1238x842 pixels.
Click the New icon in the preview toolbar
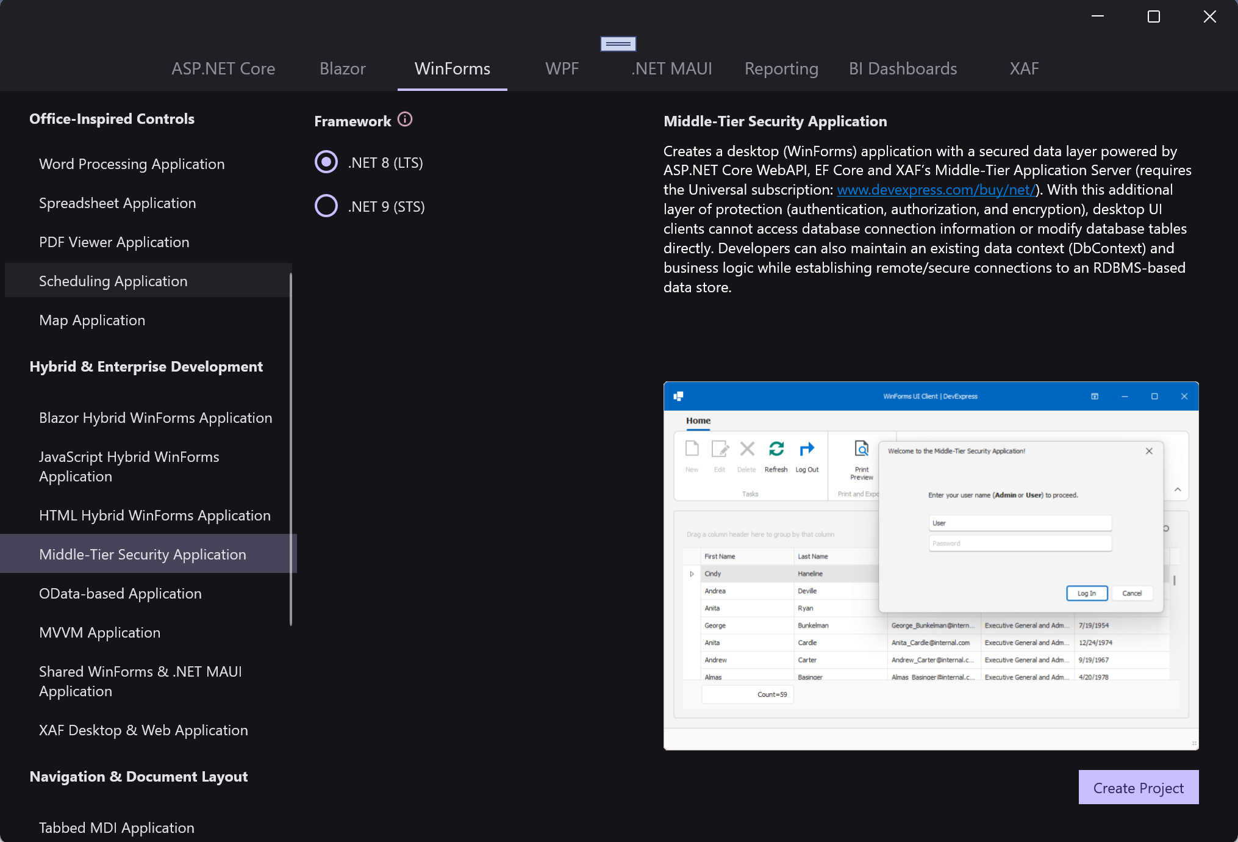(x=692, y=449)
